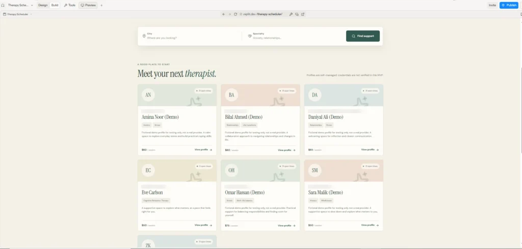
Task: Click the AN avatar on Amina's card
Action: 148,95
